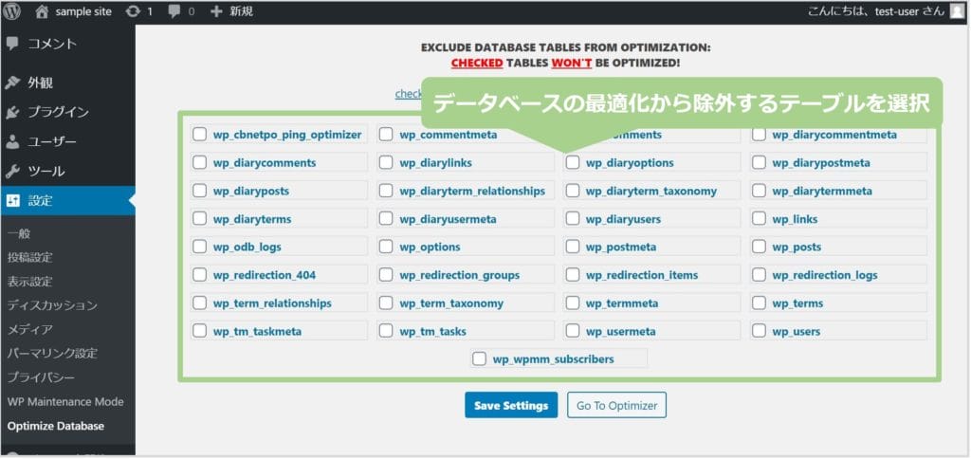Screen dimensions: 971x459
Task: Click the sample site link in admin bar
Action: (82, 11)
